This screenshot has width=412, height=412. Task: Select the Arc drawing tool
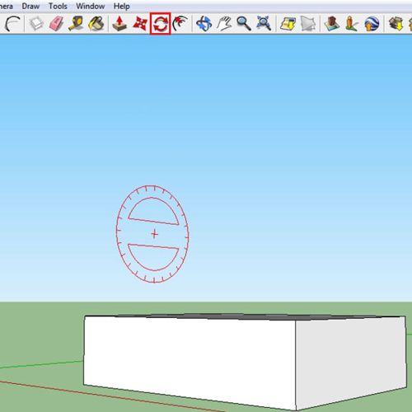[12, 24]
